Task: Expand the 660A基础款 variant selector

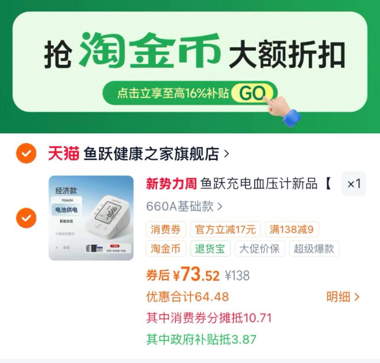Action: coord(184,206)
